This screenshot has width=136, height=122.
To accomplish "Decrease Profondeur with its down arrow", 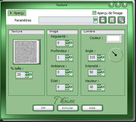I will 67,59.
